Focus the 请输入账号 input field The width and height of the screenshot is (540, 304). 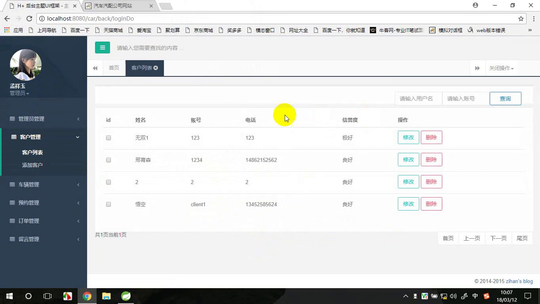(466, 99)
